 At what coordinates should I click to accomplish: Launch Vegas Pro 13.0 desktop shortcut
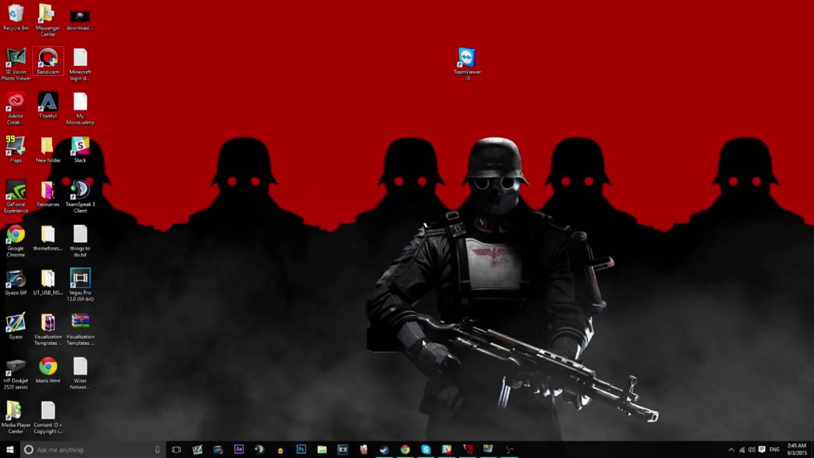(x=79, y=285)
